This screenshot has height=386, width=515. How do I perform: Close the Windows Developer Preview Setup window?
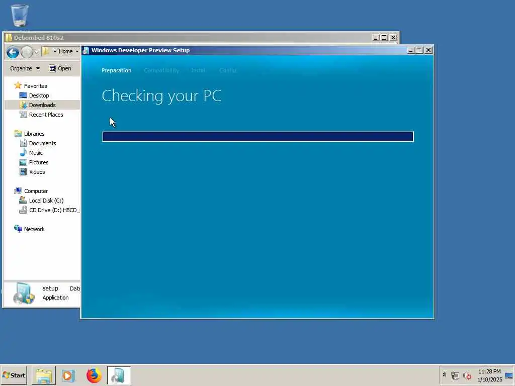click(428, 50)
